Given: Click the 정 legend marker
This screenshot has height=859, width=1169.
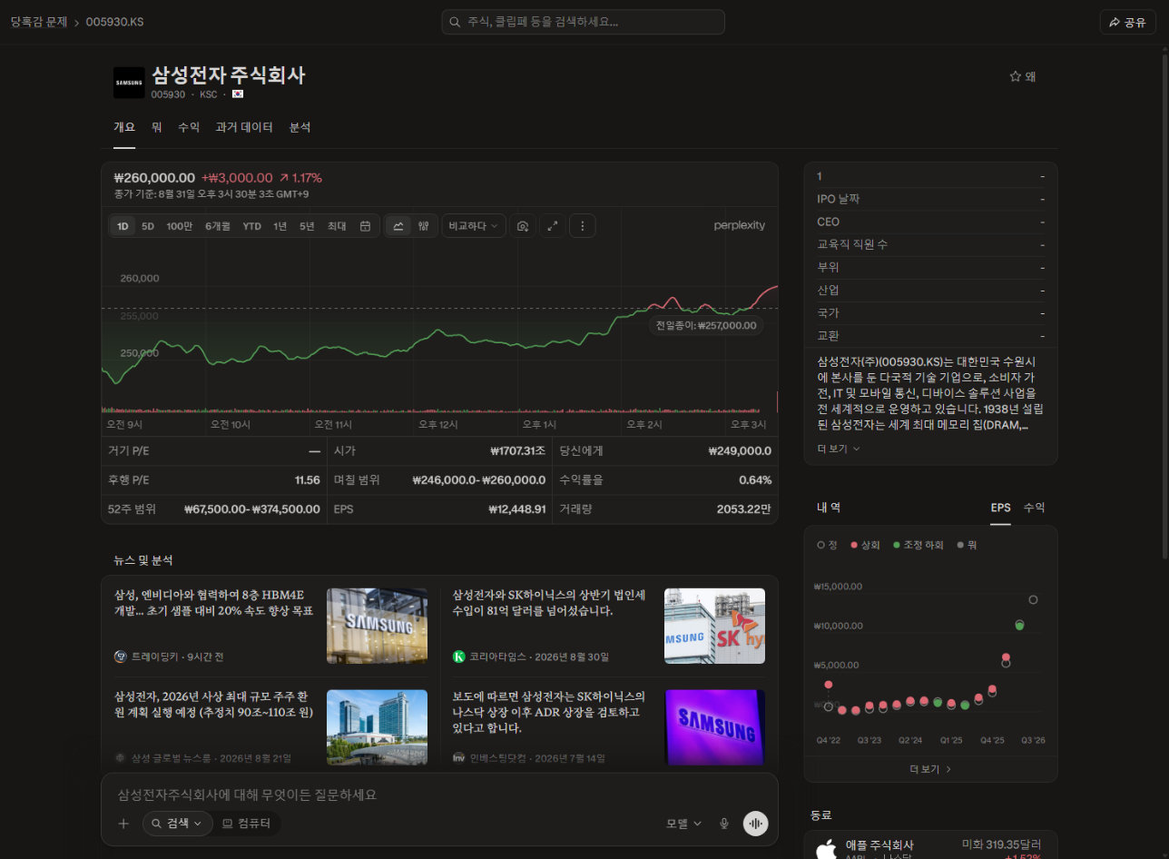Looking at the screenshot, I should (x=821, y=545).
